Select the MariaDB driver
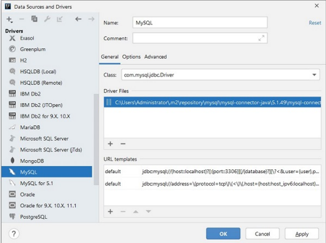The width and height of the screenshot is (326, 243). click(x=47, y=127)
